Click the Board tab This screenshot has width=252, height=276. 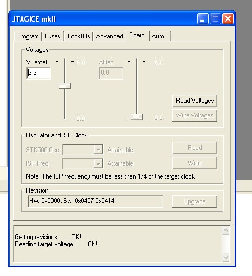click(x=137, y=35)
